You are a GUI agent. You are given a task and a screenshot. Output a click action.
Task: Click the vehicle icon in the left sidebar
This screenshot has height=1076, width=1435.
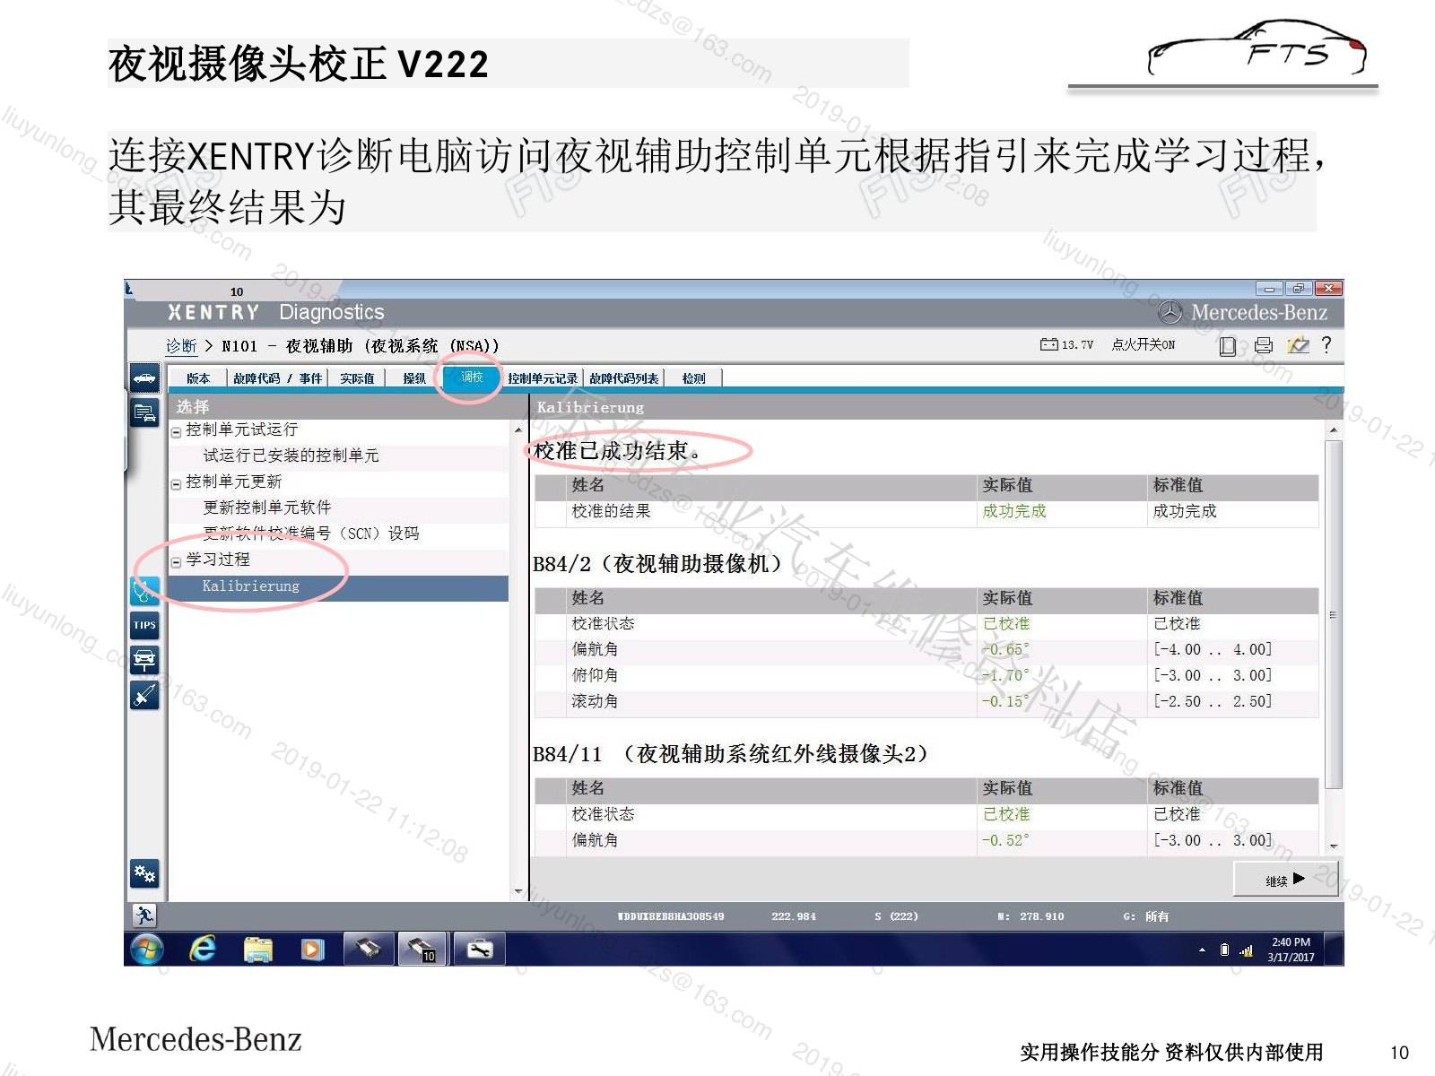[144, 378]
